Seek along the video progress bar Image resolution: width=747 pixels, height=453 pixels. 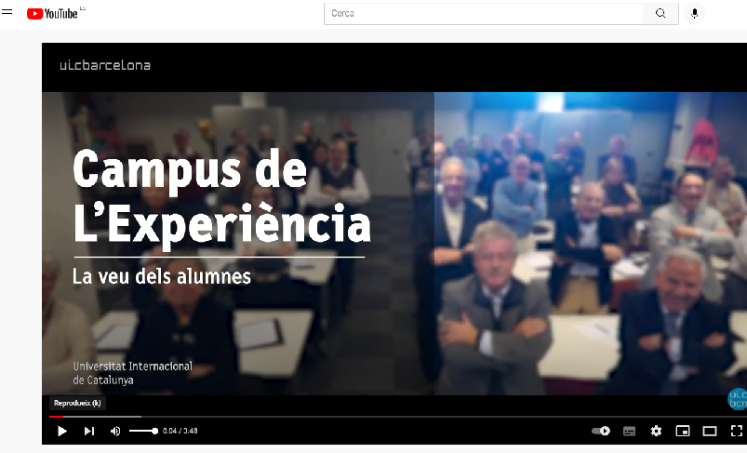coord(372,417)
